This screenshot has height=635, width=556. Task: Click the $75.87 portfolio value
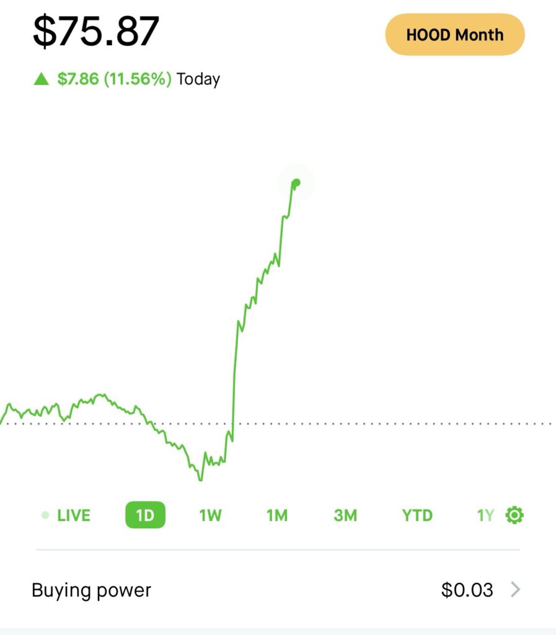click(96, 31)
